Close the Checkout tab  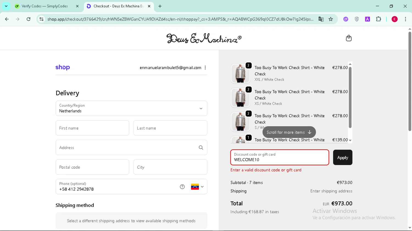pos(149,6)
